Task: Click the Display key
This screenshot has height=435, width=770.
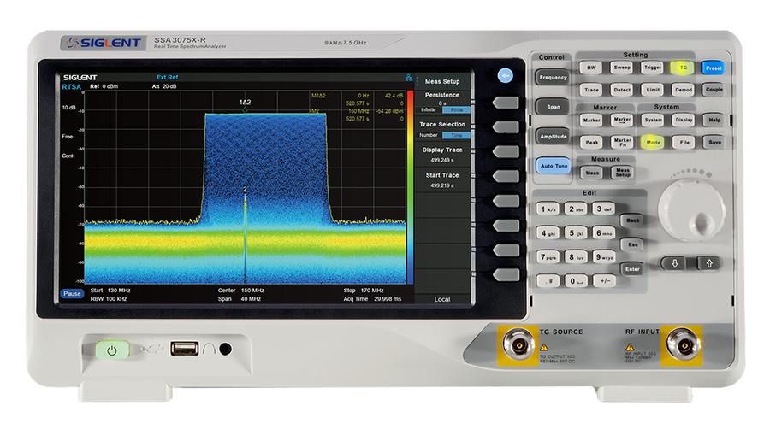Action: click(x=683, y=120)
